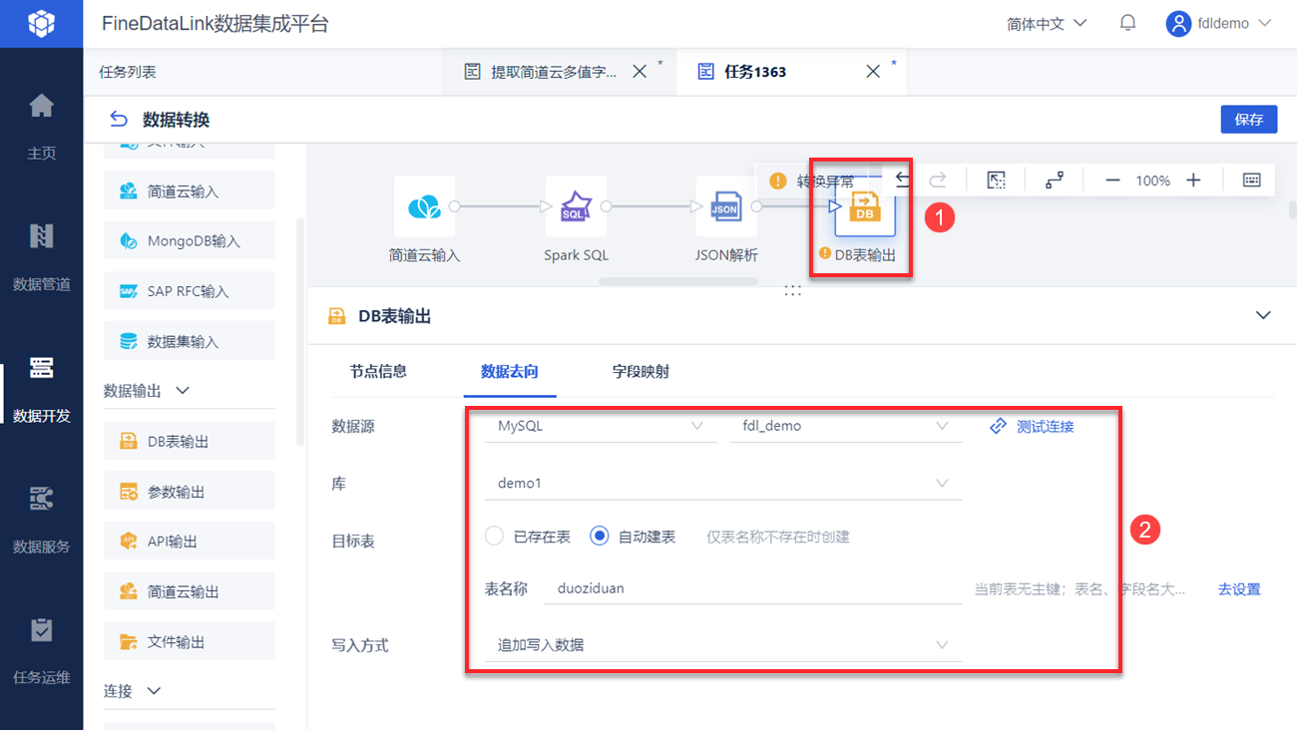Click the 测试连接 link
Screen dimensions: 1297x730
1032,426
